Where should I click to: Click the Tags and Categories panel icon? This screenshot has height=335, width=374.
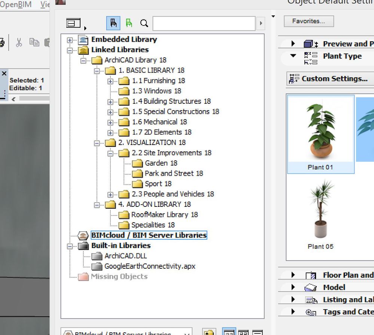point(311,312)
